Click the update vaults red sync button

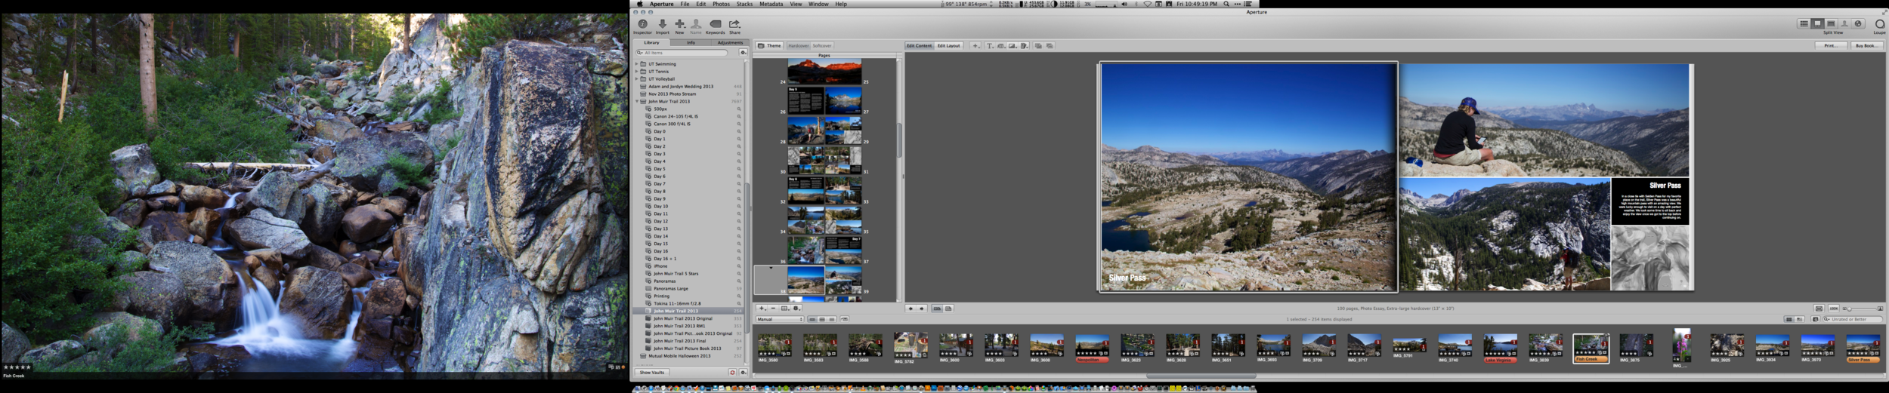pyautogui.click(x=732, y=373)
